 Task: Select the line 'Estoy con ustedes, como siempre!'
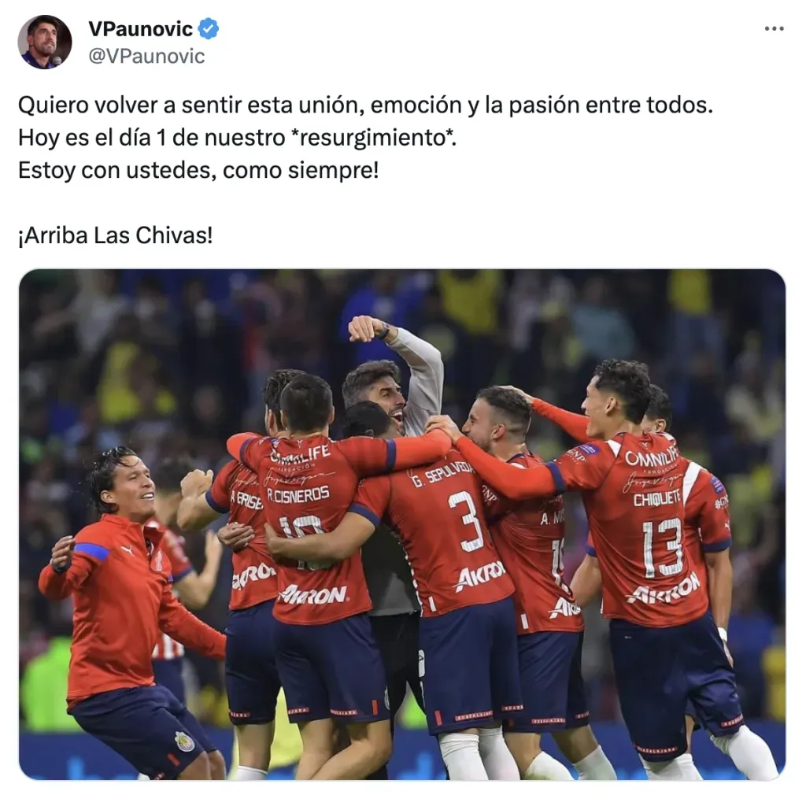(x=198, y=170)
